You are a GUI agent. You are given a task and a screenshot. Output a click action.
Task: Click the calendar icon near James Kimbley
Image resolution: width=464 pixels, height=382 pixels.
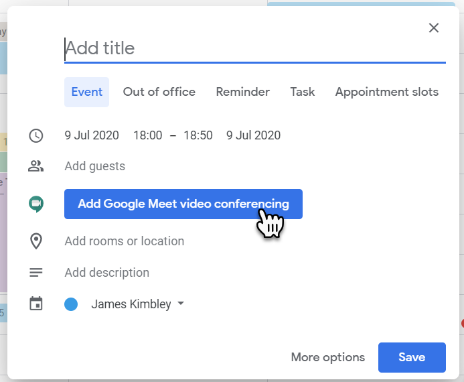36,304
